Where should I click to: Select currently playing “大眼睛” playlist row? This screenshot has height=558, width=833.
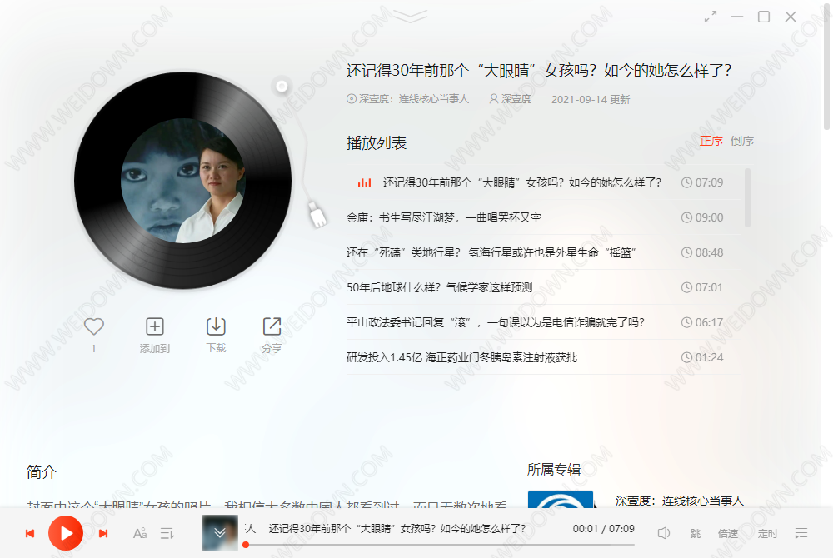(x=543, y=182)
